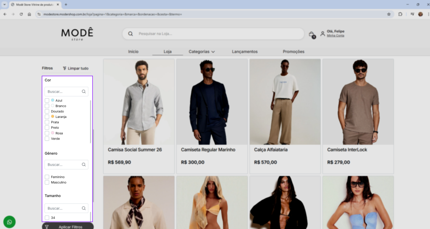The image size is (430, 229).
Task: Open the browser tab list dropdown
Action: [5, 4]
